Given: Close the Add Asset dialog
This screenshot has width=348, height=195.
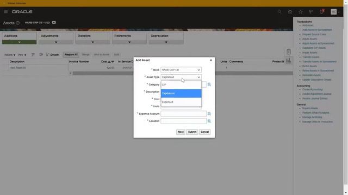Looking at the screenshot, I should point(211,60).
